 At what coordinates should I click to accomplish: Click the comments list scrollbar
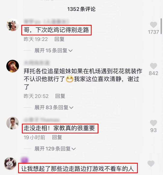pos(161,26)
